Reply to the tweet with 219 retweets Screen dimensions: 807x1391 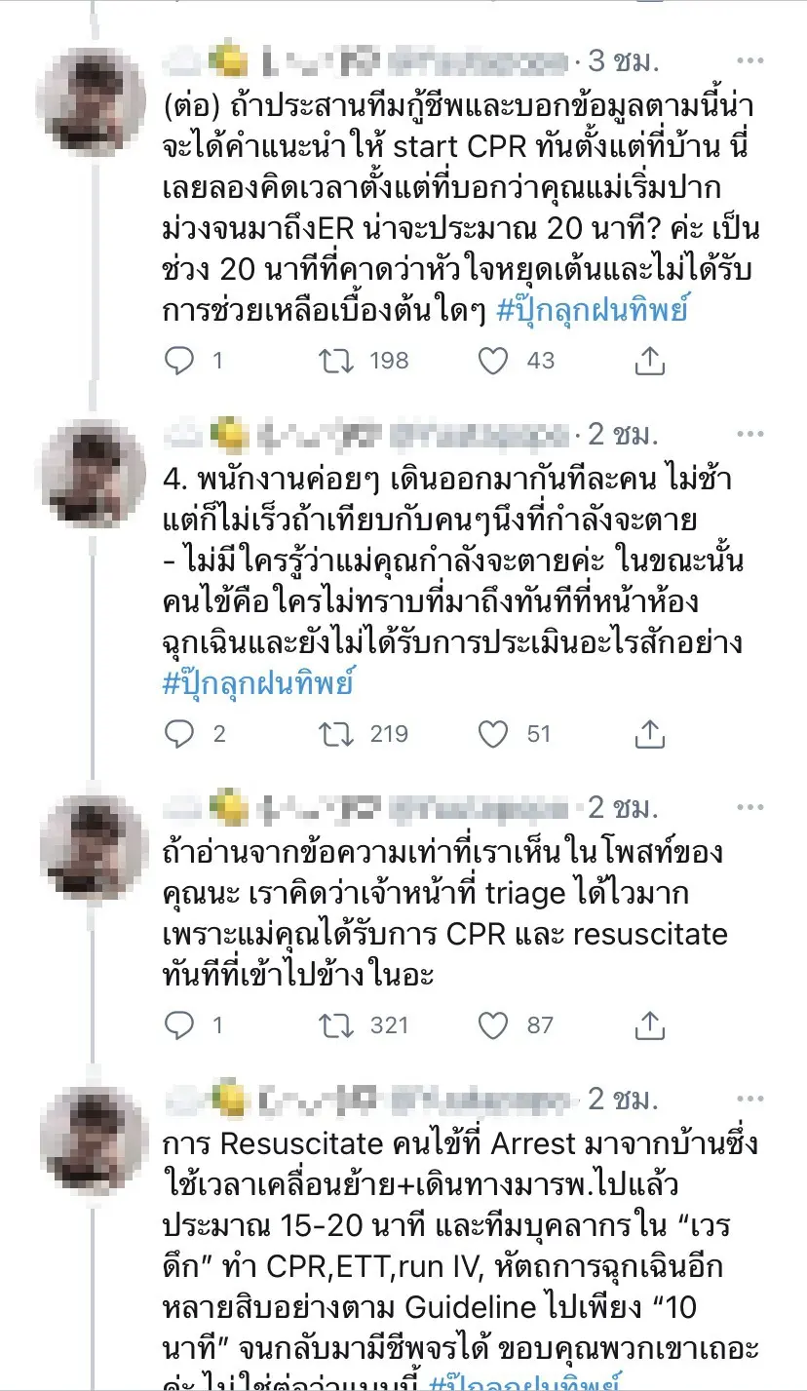pos(179,733)
